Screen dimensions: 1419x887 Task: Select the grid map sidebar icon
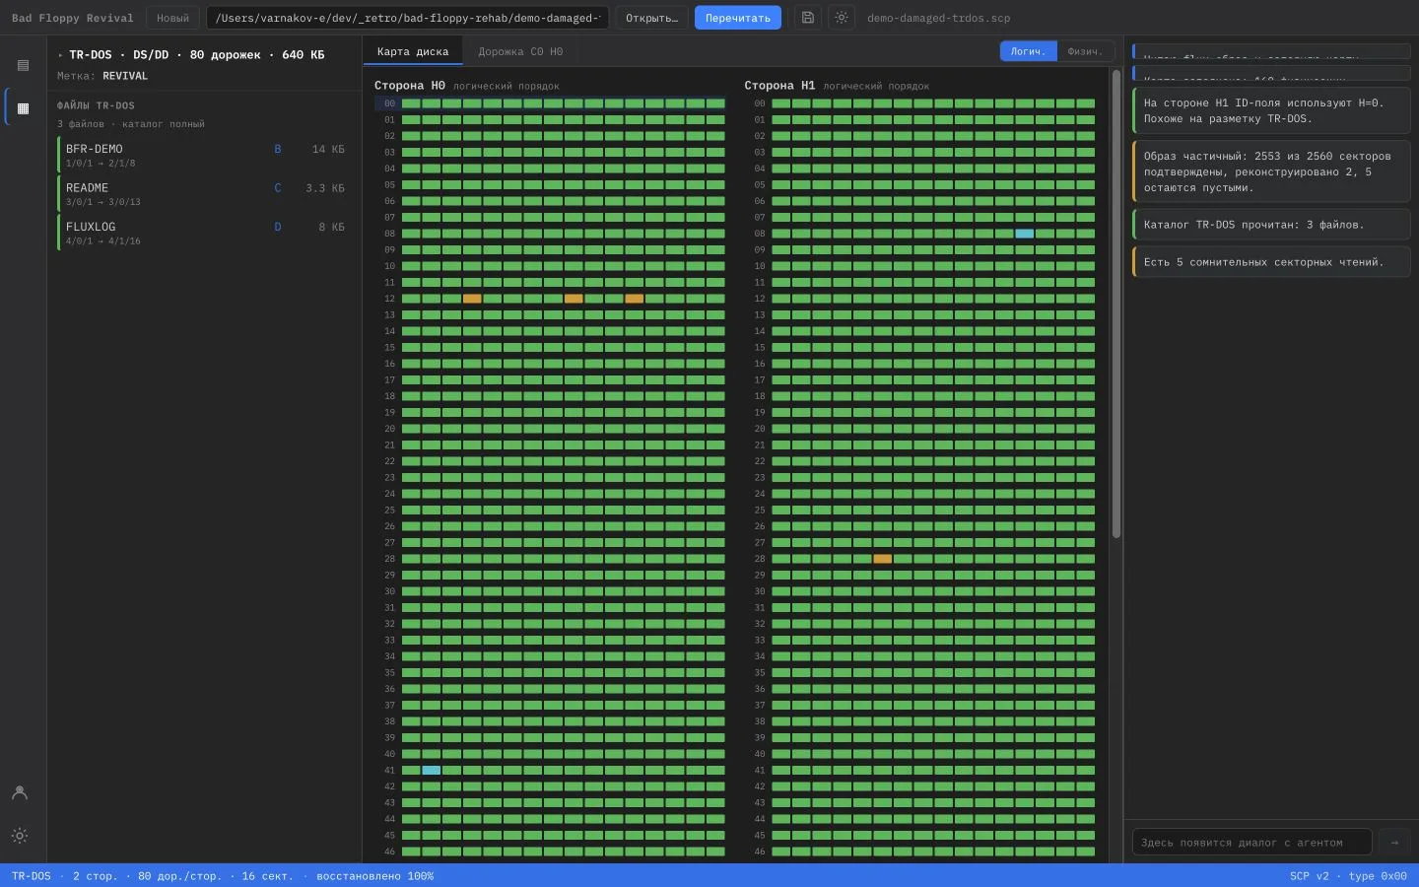(23, 107)
